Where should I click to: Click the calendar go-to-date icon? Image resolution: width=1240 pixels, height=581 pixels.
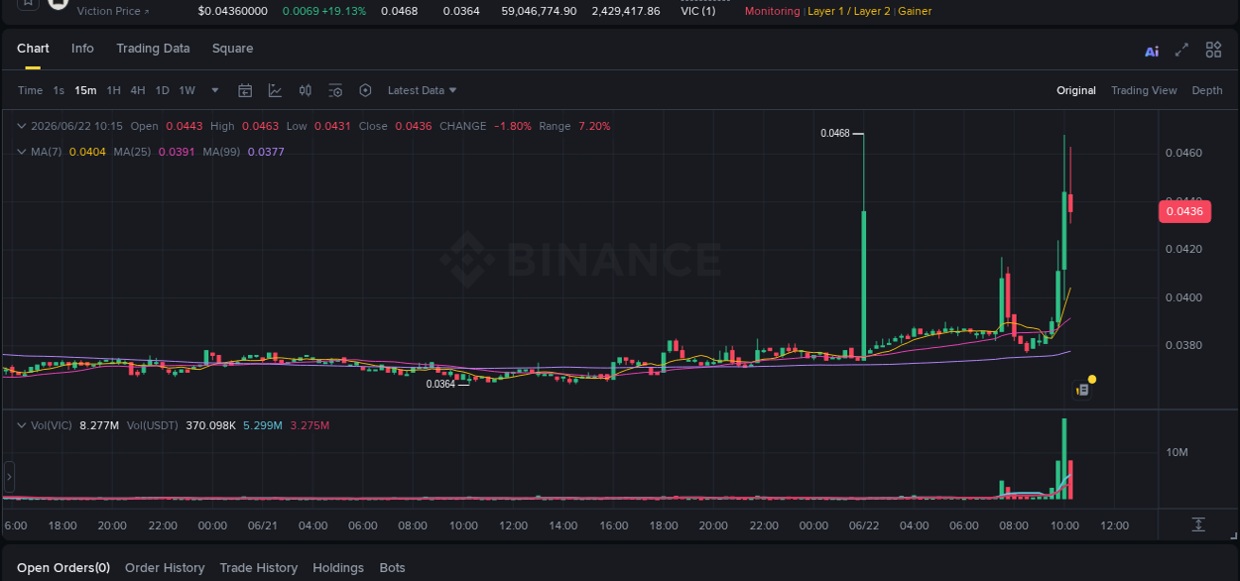click(245, 90)
